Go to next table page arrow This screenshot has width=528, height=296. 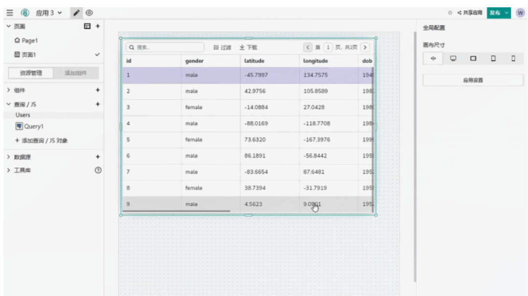point(365,47)
